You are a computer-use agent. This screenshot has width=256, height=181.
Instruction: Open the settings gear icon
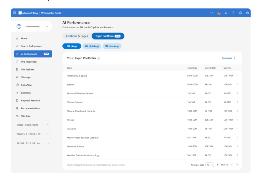(x=247, y=13)
